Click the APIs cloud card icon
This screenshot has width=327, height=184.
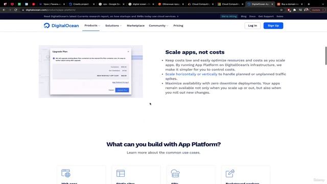coord(175,173)
